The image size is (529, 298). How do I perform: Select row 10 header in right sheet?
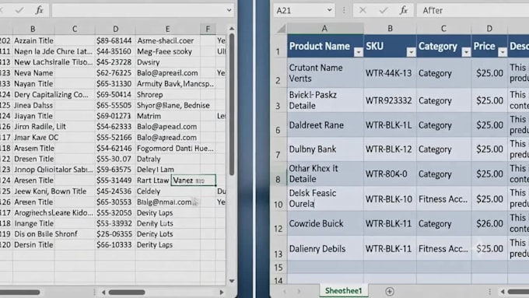click(x=279, y=199)
